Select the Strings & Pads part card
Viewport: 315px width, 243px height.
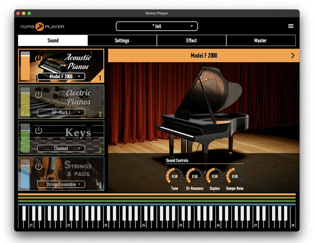tap(61, 174)
